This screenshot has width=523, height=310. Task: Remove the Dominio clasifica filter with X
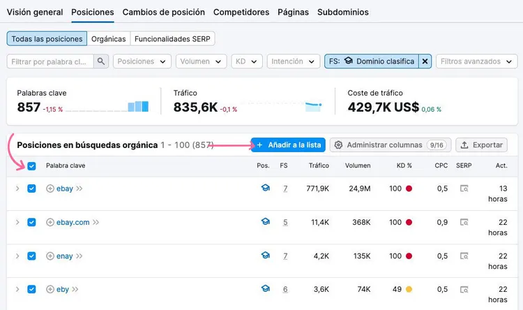point(425,61)
